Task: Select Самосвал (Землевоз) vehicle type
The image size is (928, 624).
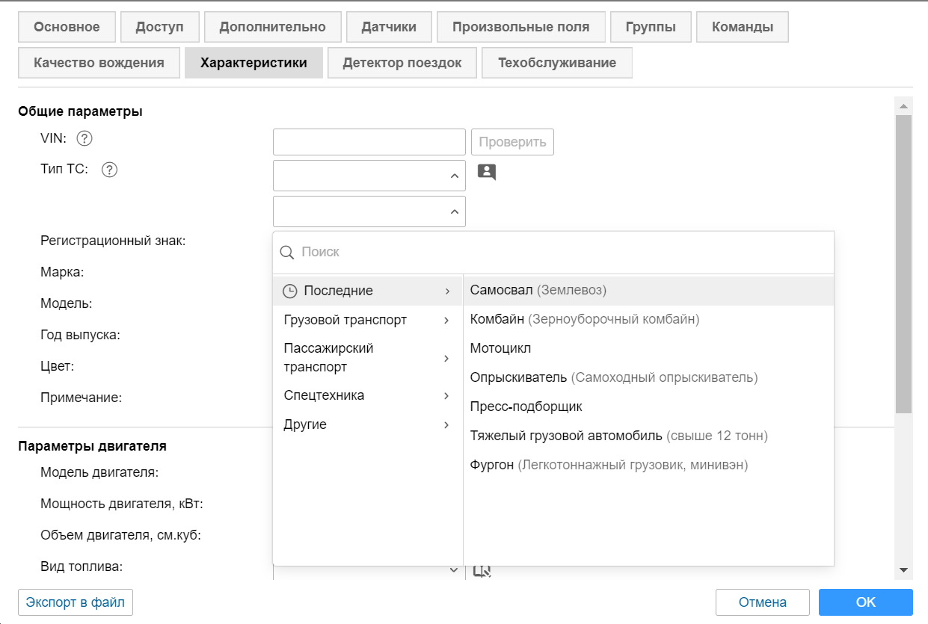Action: click(x=538, y=290)
